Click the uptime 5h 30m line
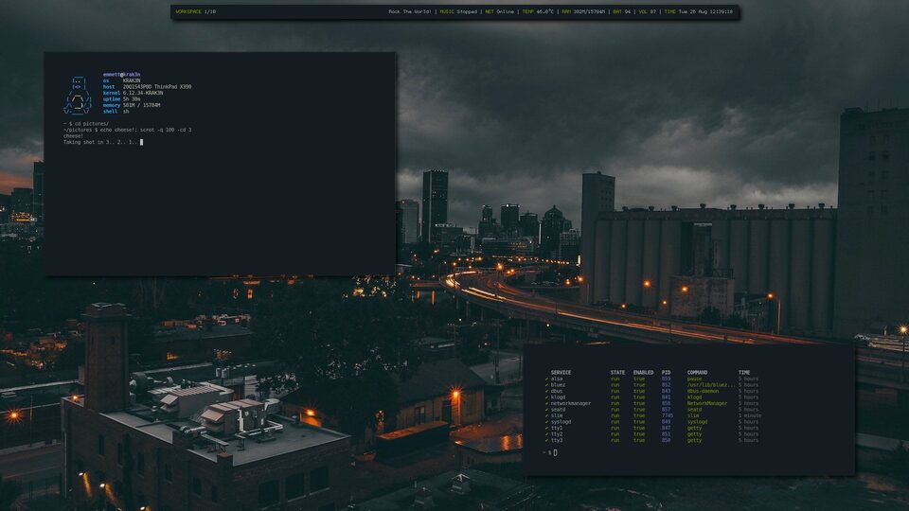The width and height of the screenshot is (909, 511). (x=122, y=99)
